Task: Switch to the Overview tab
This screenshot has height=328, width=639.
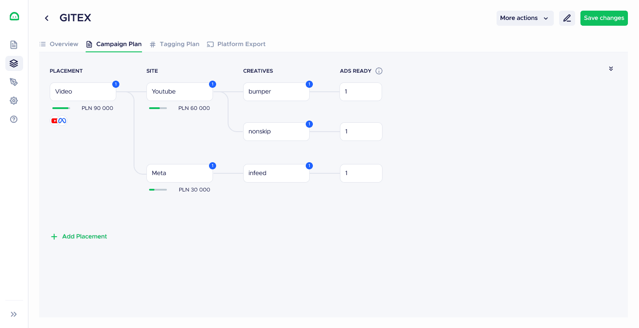Action: [59, 44]
